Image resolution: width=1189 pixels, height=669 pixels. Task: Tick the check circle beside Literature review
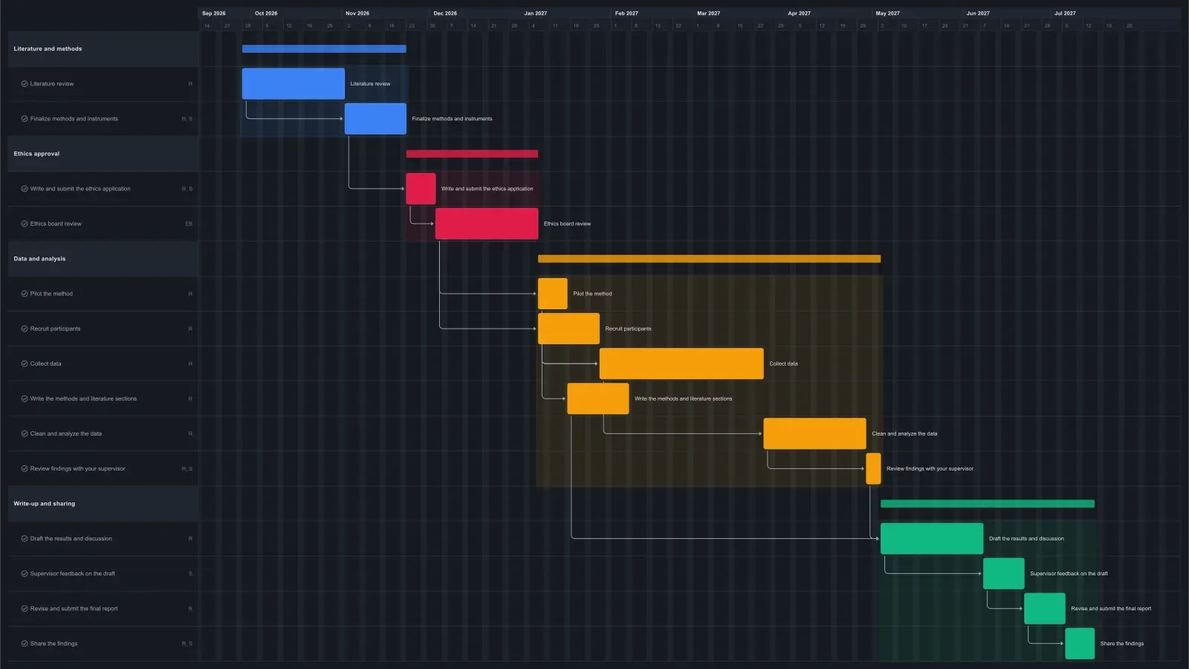pyautogui.click(x=25, y=84)
